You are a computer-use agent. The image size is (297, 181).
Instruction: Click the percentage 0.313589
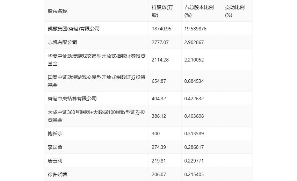(x=194, y=133)
